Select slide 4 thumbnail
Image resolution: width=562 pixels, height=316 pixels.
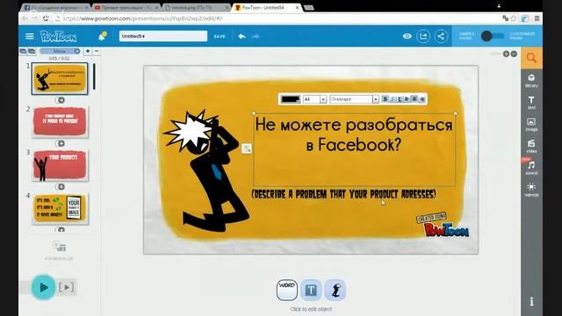click(x=60, y=209)
